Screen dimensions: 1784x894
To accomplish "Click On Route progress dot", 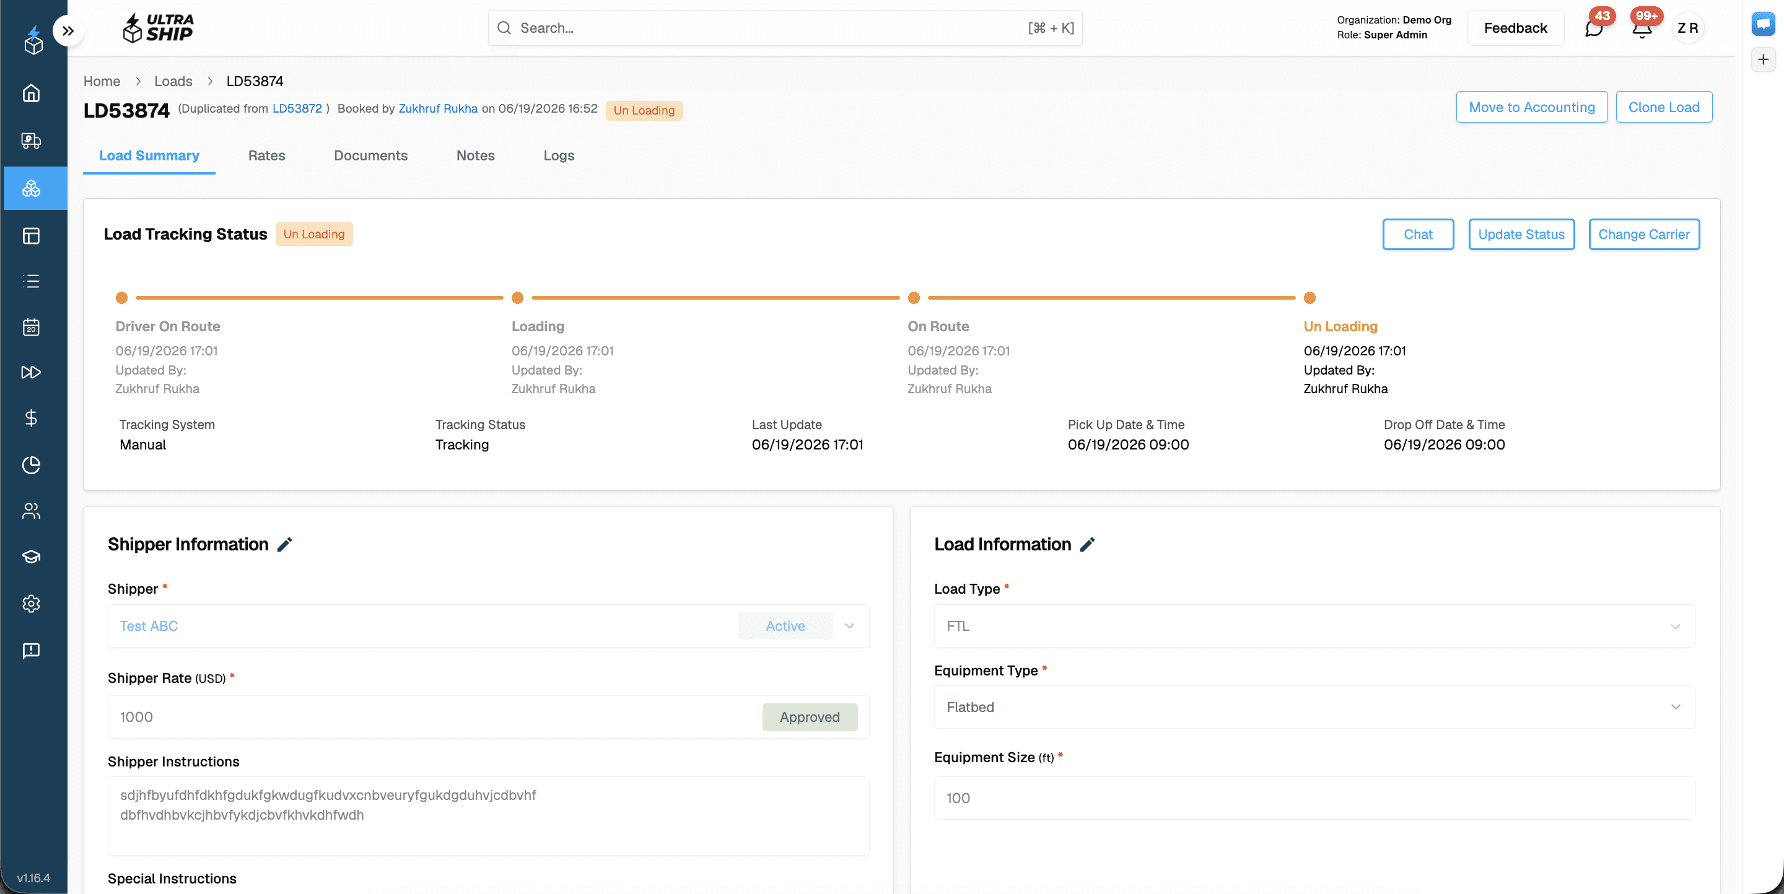I will tap(914, 298).
